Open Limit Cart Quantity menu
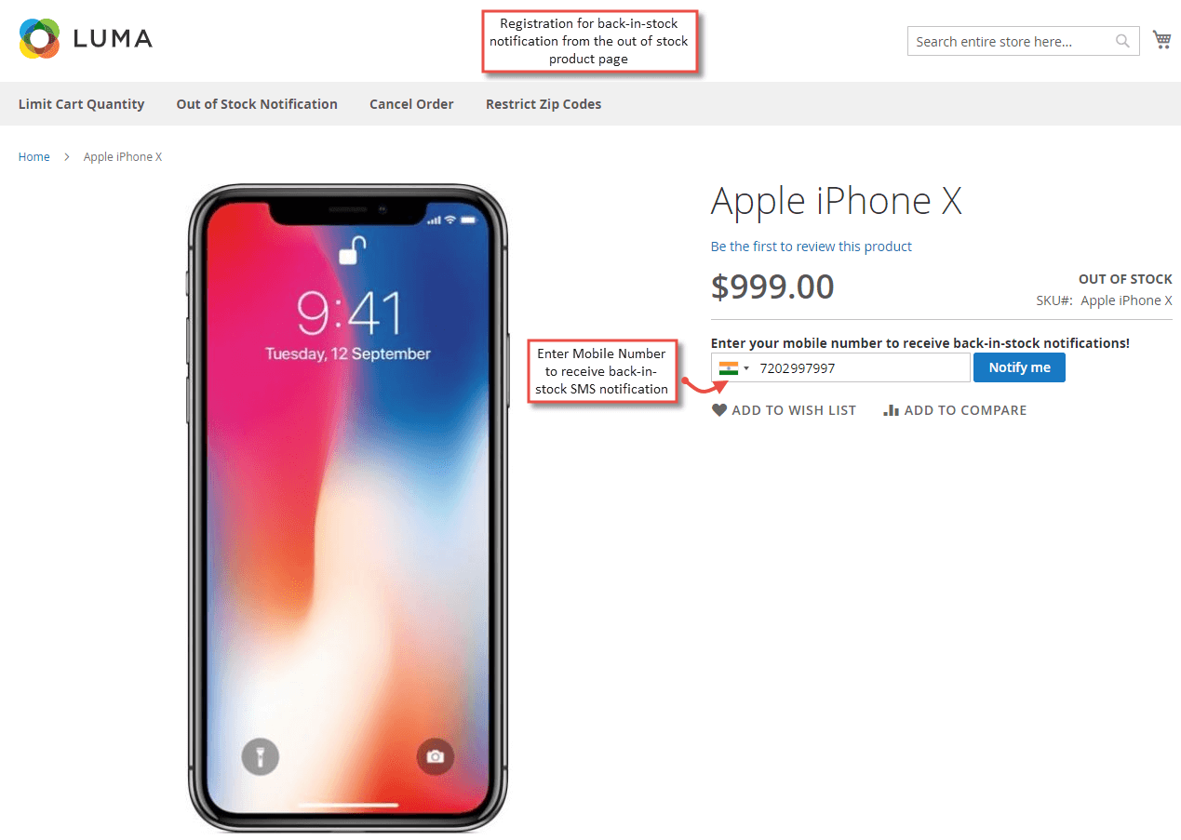The image size is (1181, 840). point(81,104)
